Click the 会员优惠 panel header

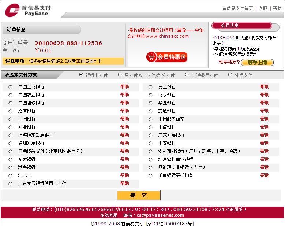pos(242,26)
